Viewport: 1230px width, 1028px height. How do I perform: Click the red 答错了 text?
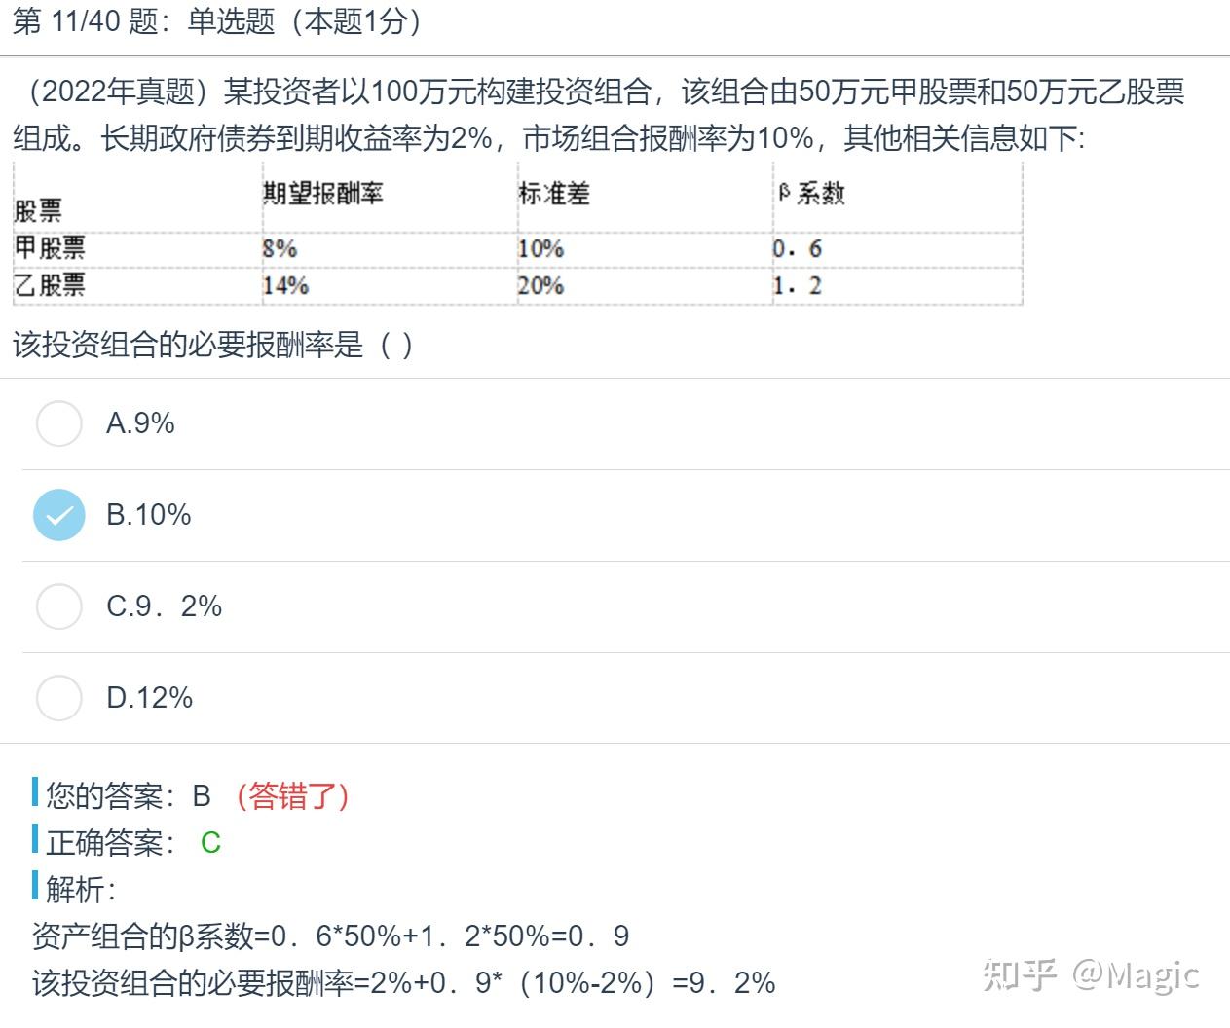(294, 795)
